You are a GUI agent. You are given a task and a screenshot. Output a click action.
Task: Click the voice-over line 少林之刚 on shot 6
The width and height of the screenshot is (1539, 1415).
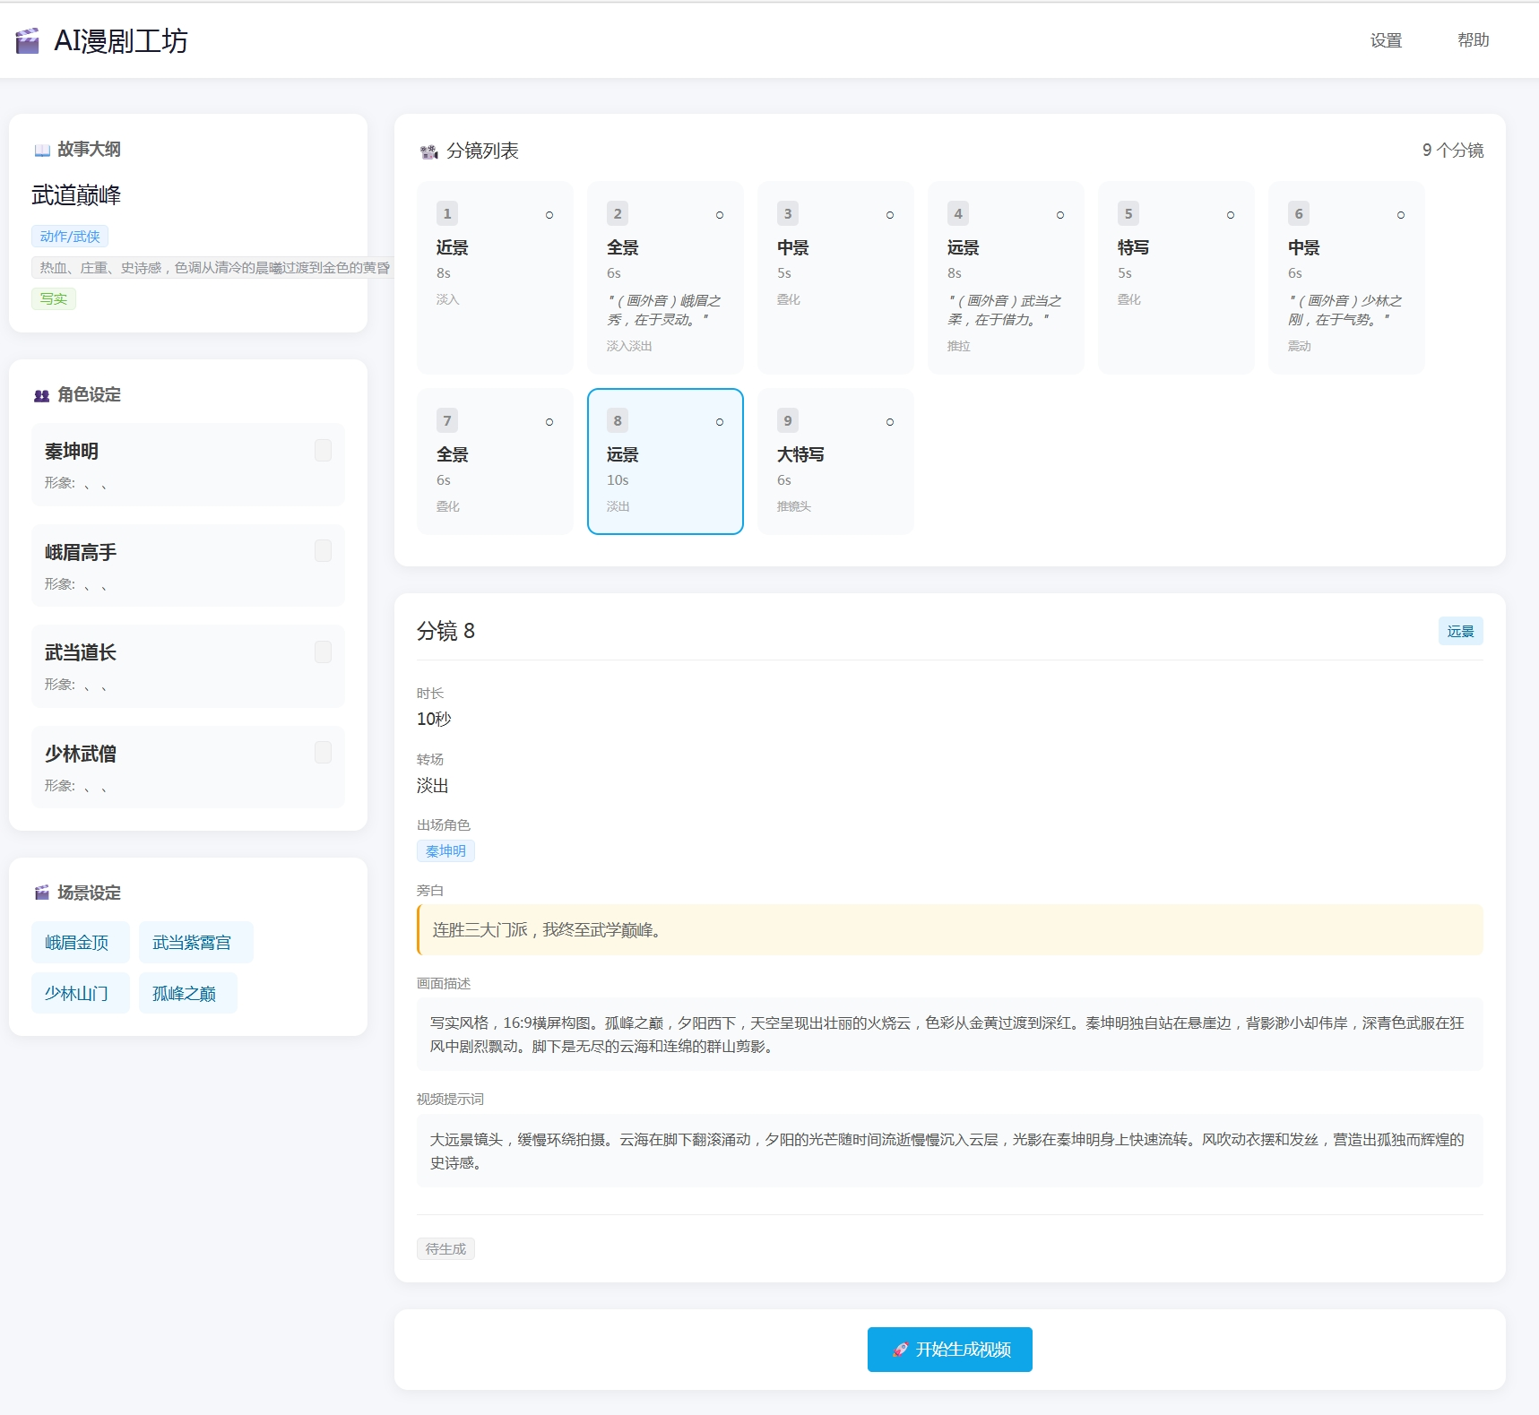click(x=1345, y=310)
